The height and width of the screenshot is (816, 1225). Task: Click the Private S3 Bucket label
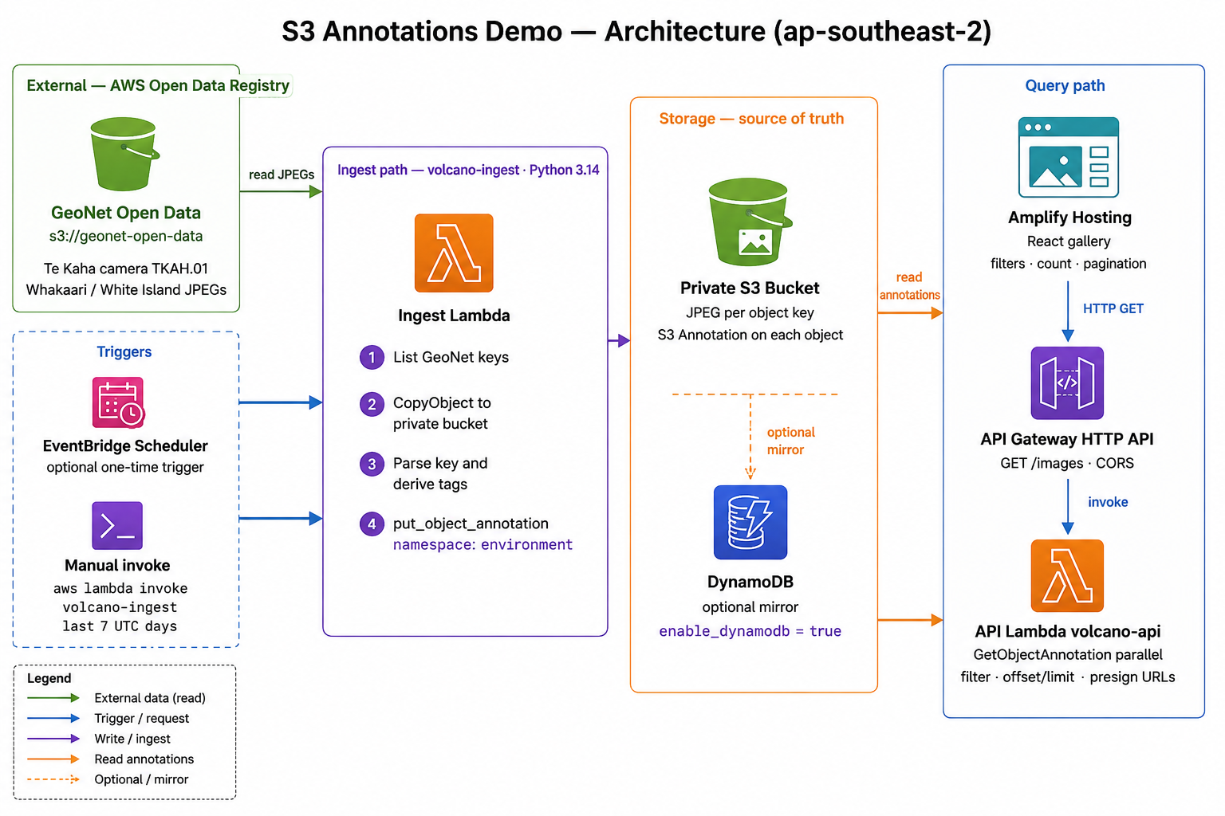(750, 288)
